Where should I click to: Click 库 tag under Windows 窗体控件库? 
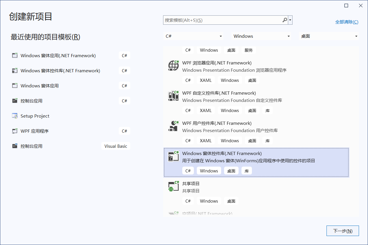point(247,171)
